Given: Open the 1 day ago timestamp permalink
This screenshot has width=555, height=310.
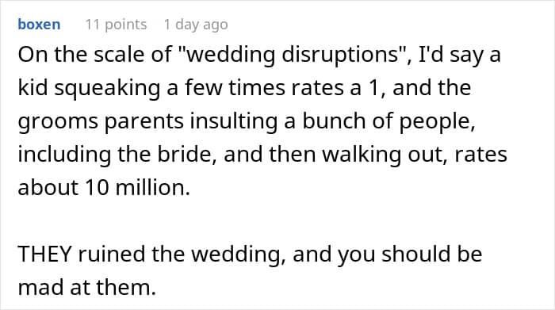Looking at the screenshot, I should (196, 25).
